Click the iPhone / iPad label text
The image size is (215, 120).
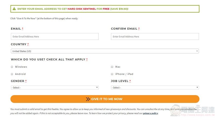click(x=124, y=74)
